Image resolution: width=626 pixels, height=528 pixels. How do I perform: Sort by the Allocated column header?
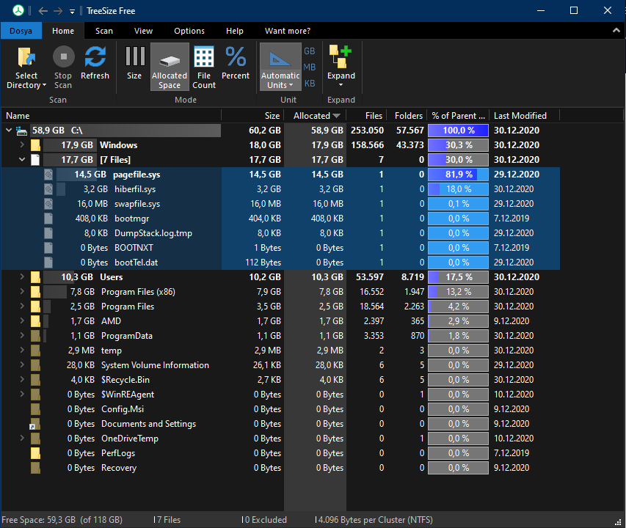[x=315, y=116]
